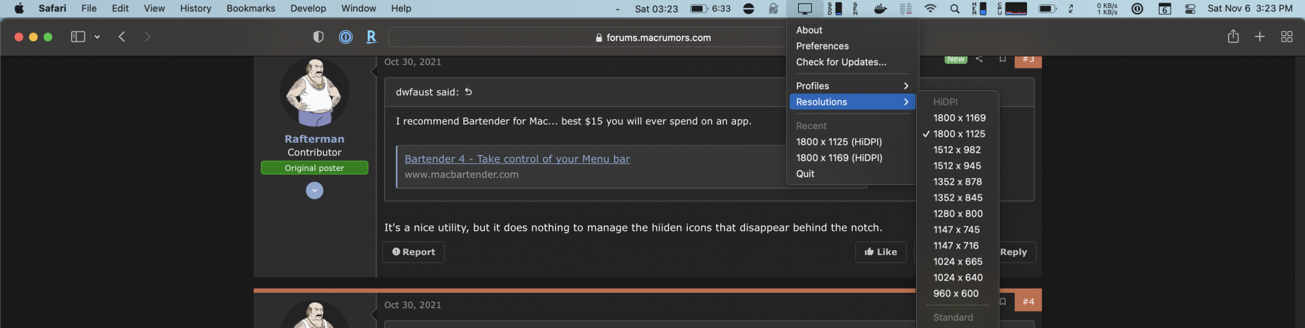Click the half-circle menu bar icon
This screenshot has height=328, width=1305.
749,8
